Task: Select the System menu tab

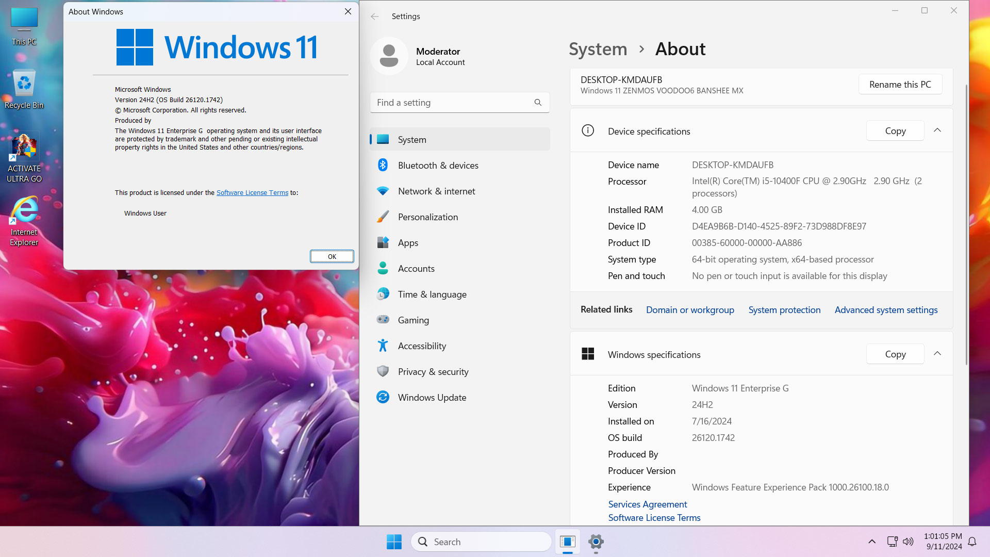Action: 459,139
